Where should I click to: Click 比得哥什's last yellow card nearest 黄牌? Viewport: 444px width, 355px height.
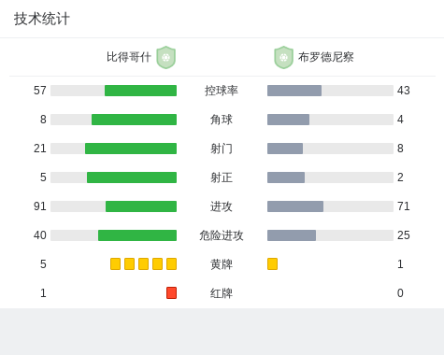171,263
